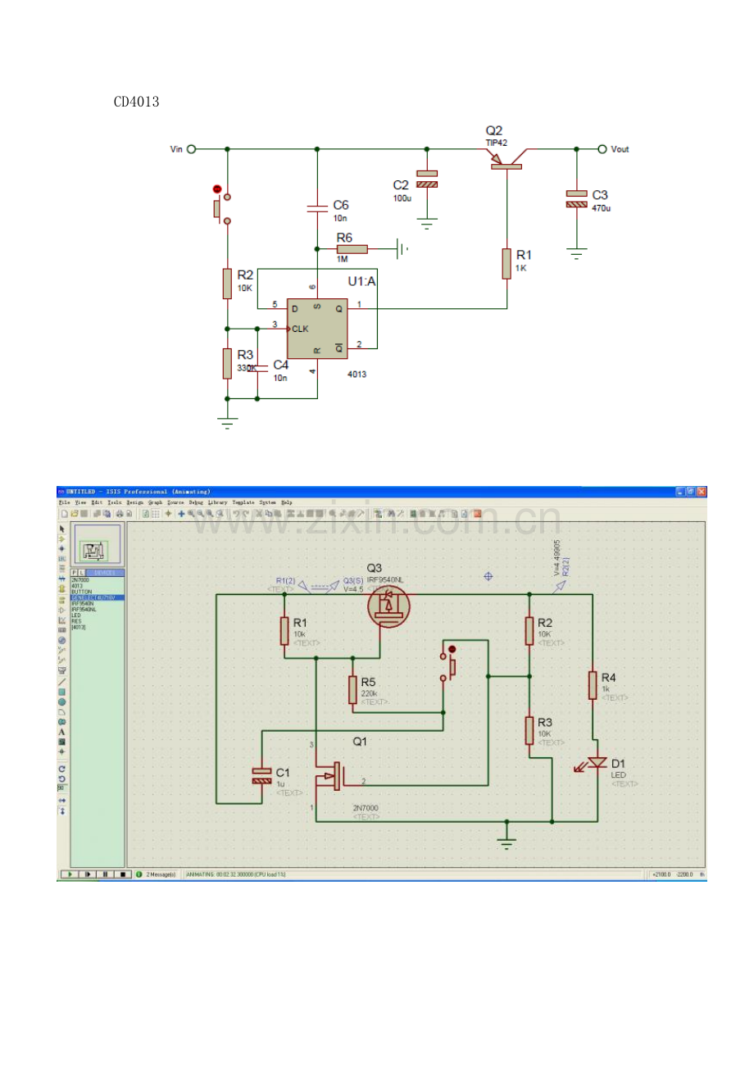The height and width of the screenshot is (1067, 754).
Task: Pick the 2D circle graphics tool
Action: (x=61, y=701)
